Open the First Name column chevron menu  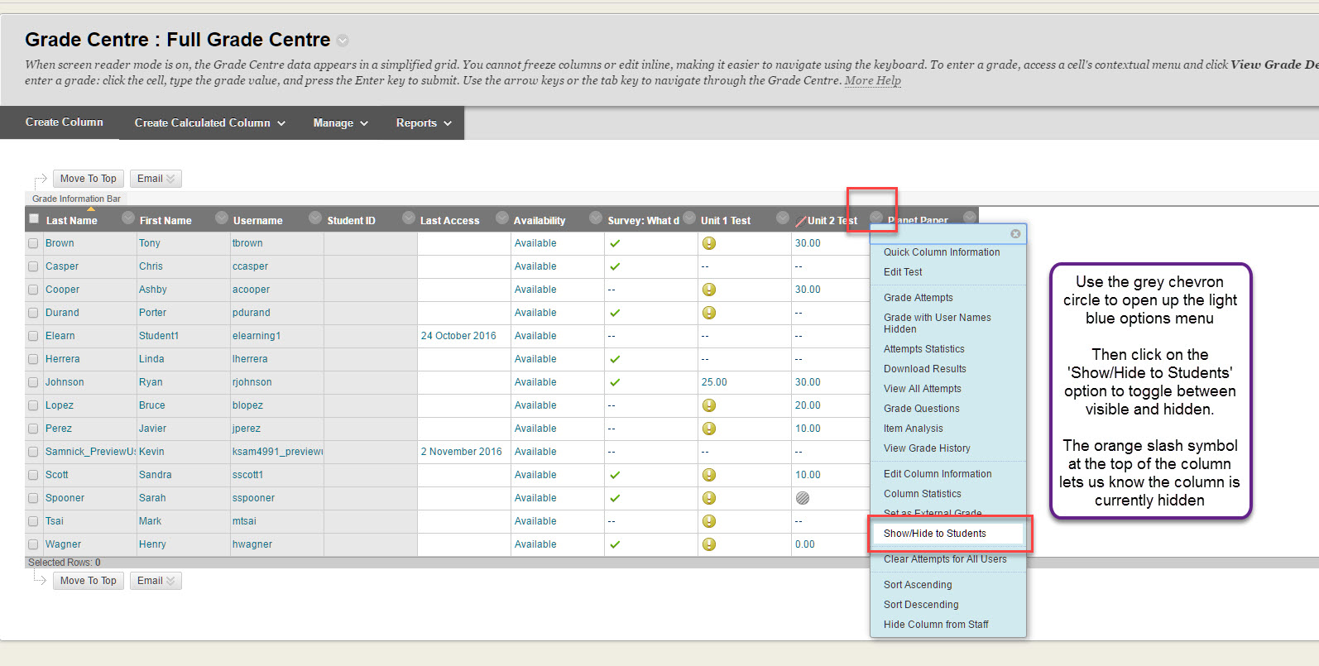click(x=221, y=218)
